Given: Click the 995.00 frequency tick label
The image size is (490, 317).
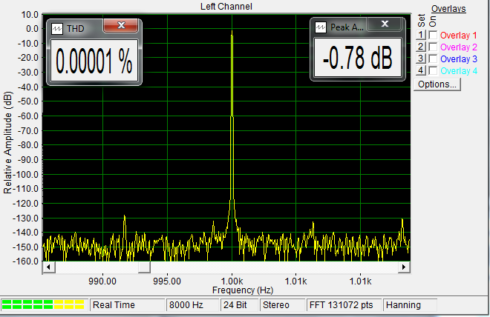Looking at the screenshot, I should tap(167, 281).
